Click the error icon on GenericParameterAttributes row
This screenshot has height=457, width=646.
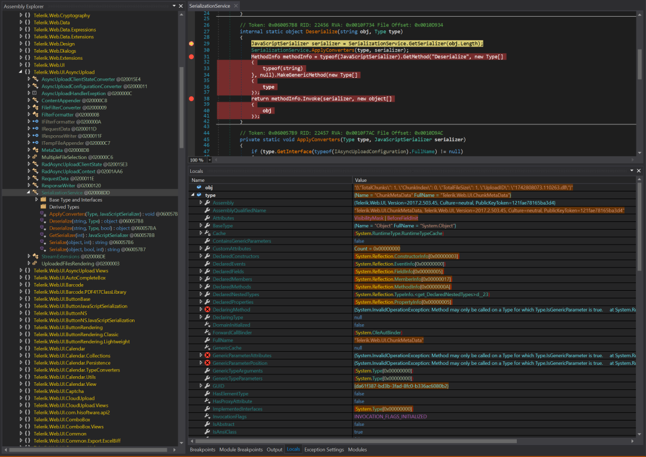(208, 355)
